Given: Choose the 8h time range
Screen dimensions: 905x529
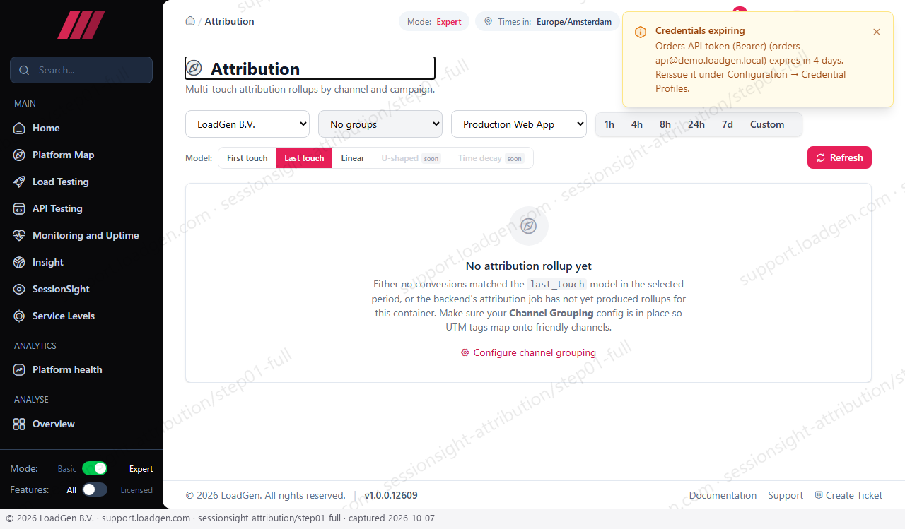Looking at the screenshot, I should tap(665, 124).
